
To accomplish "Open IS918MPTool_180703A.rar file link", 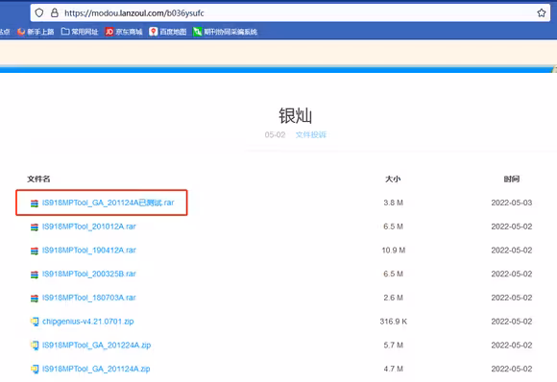I will 88,298.
